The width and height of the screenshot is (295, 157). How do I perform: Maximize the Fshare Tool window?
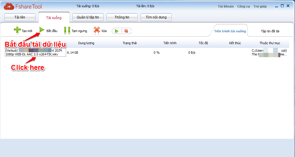pyautogui.click(x=282, y=6)
